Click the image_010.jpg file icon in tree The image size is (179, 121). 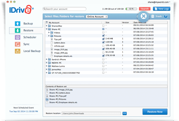[x=52, y=49]
